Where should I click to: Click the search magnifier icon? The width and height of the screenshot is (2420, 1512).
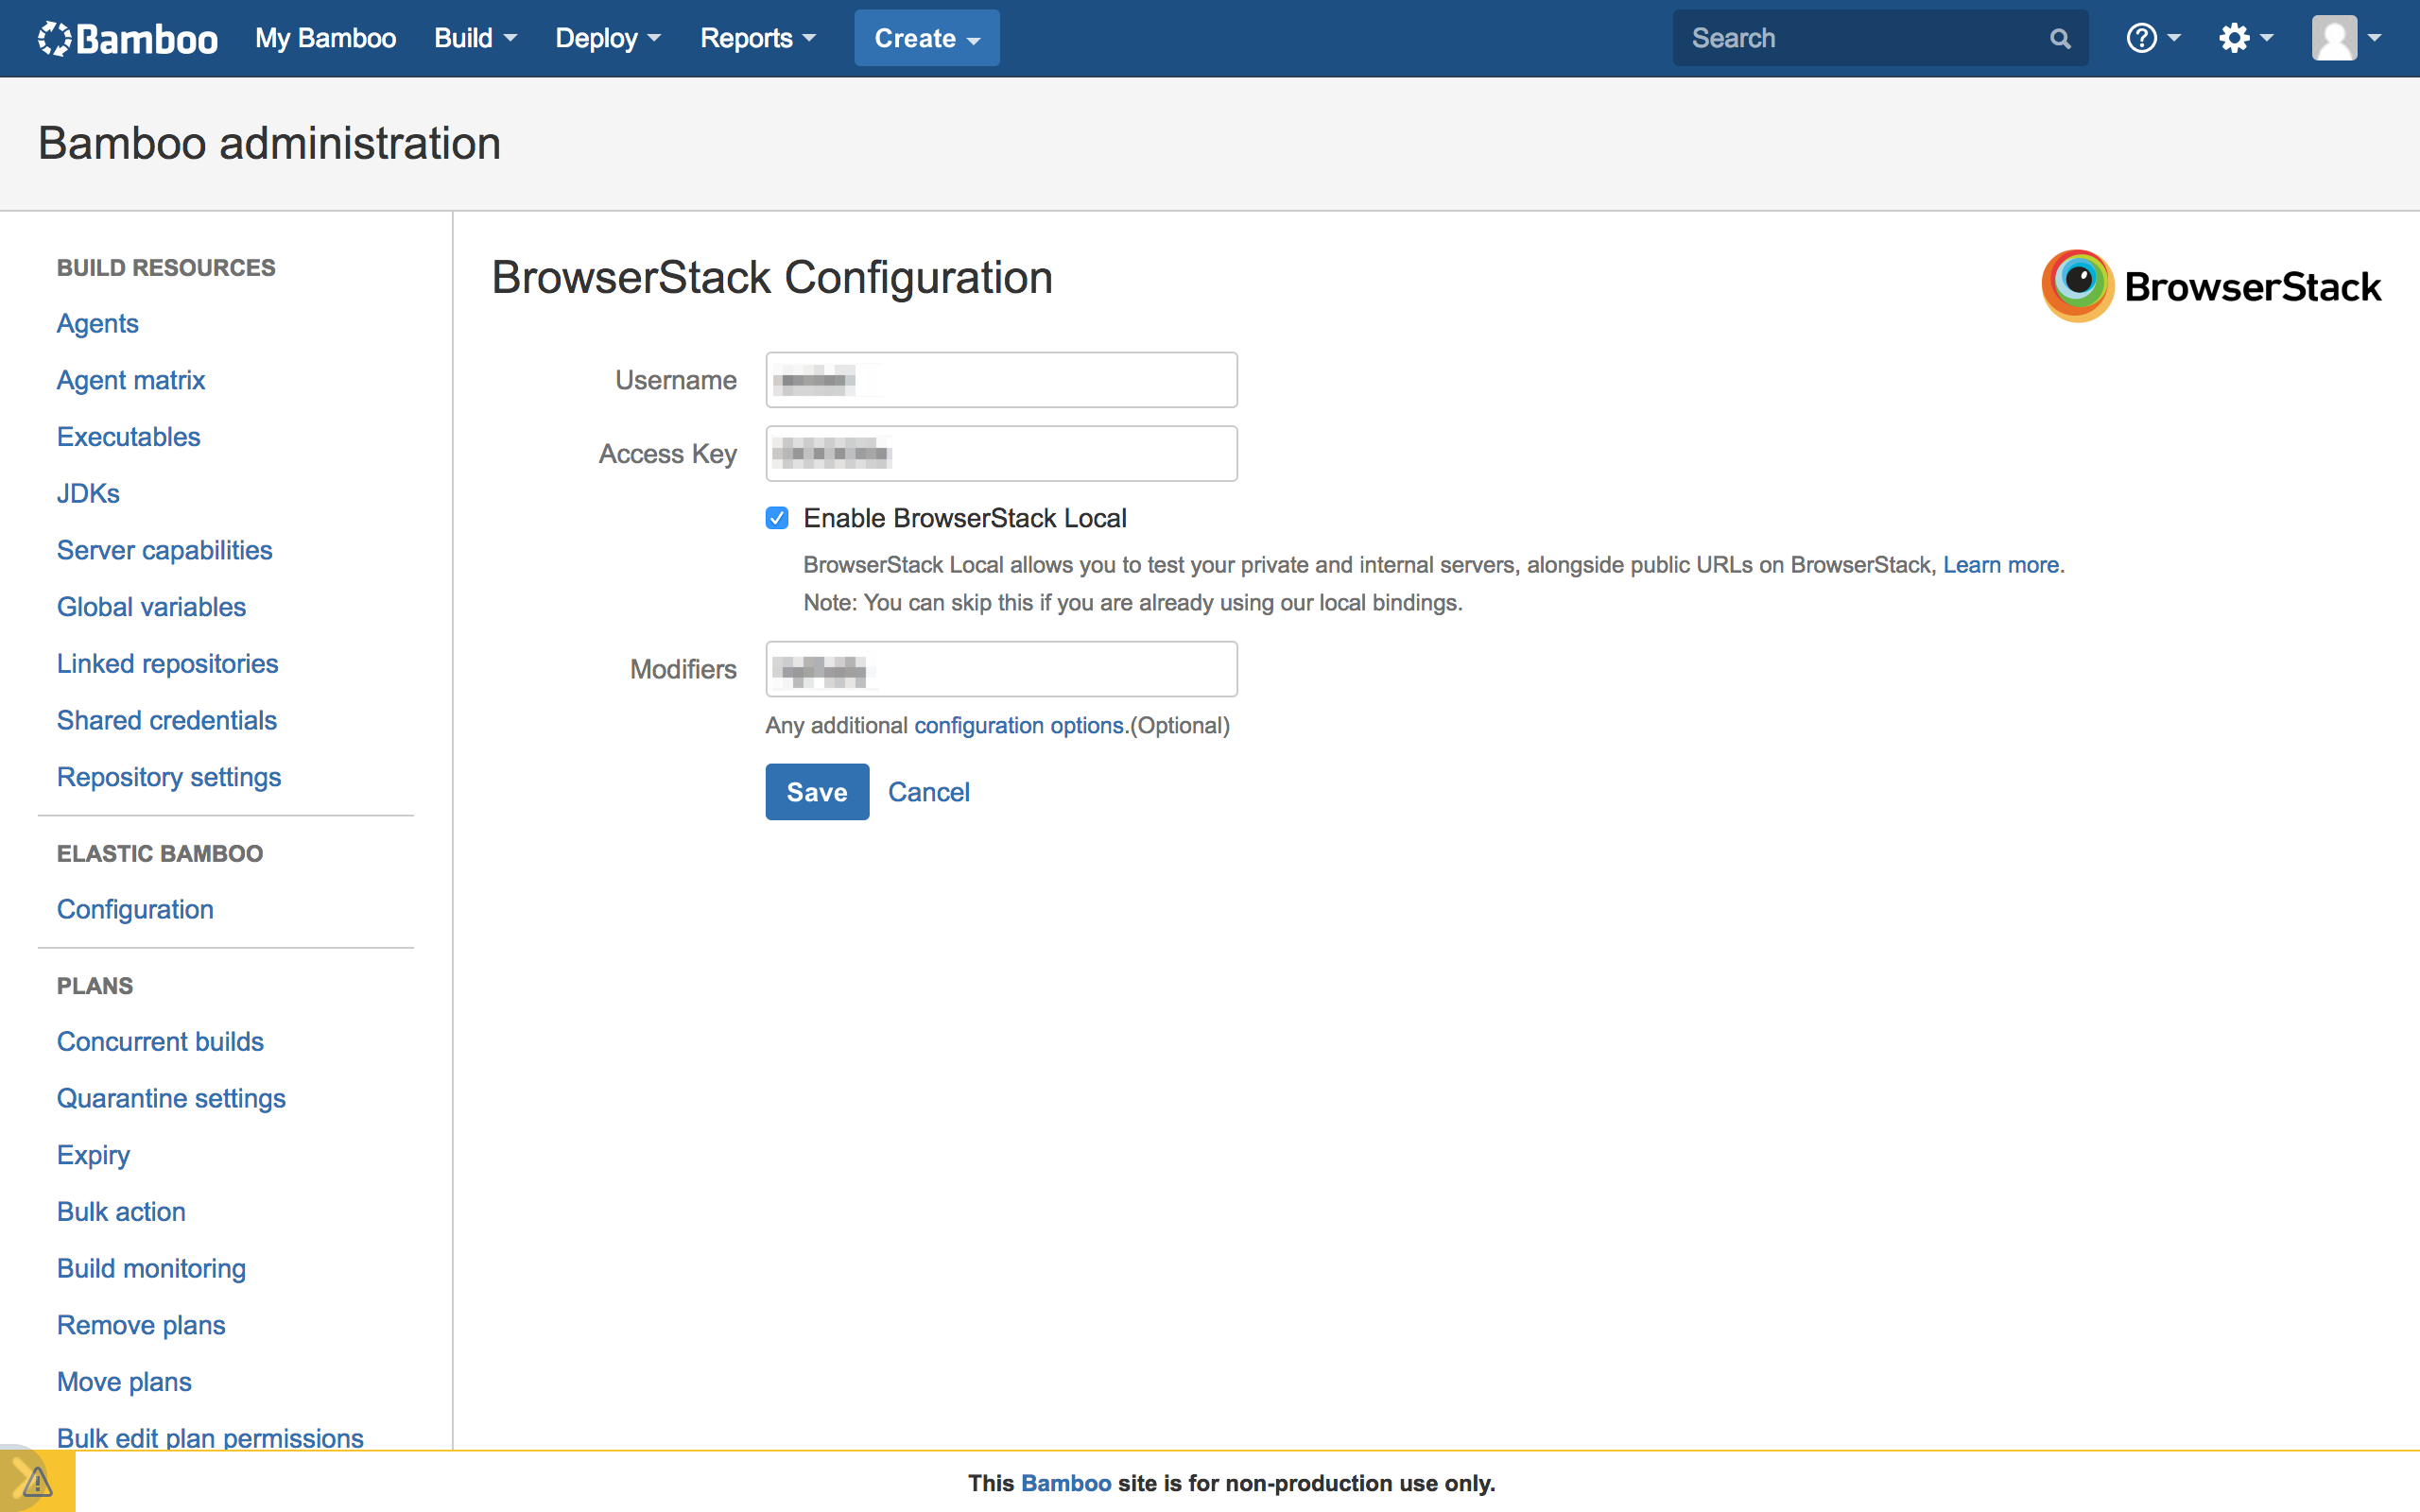2059,39
